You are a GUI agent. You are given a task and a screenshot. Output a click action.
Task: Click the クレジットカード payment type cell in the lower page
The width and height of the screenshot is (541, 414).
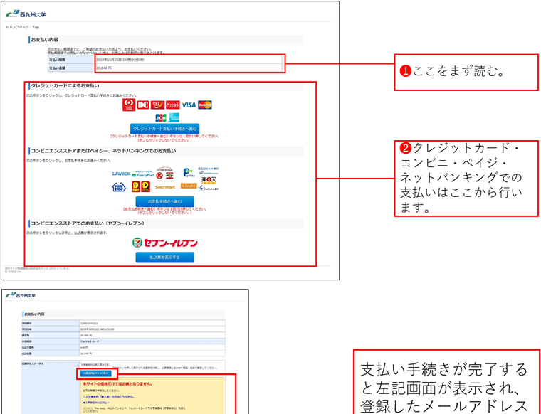(152, 341)
